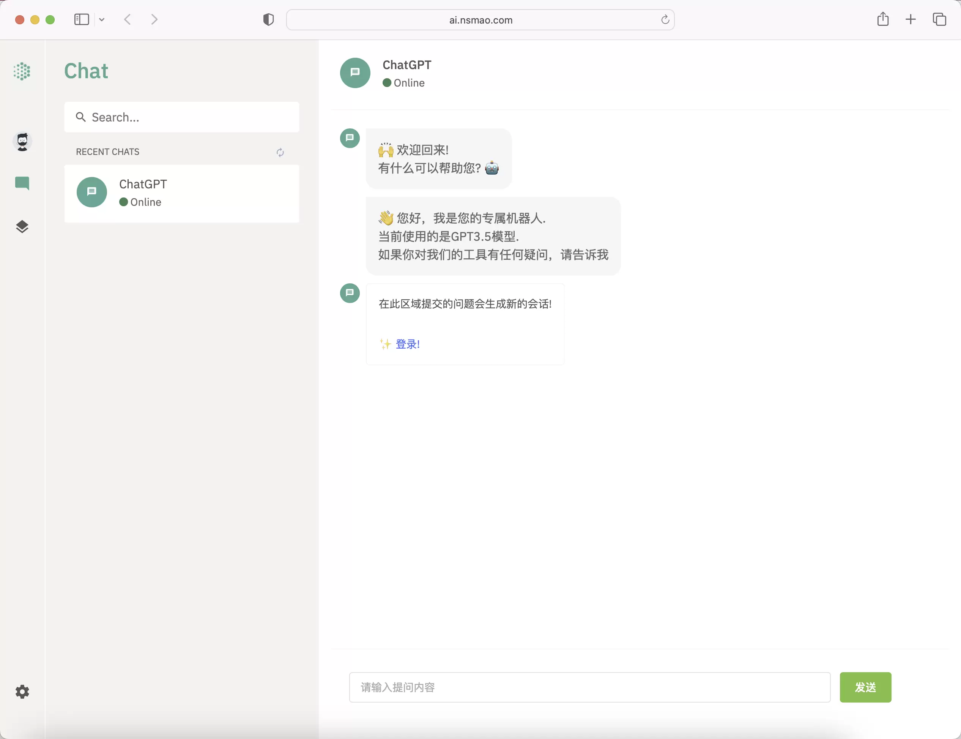Image resolution: width=961 pixels, height=739 pixels.
Task: Click the search magnifier icon
Action: coord(80,117)
